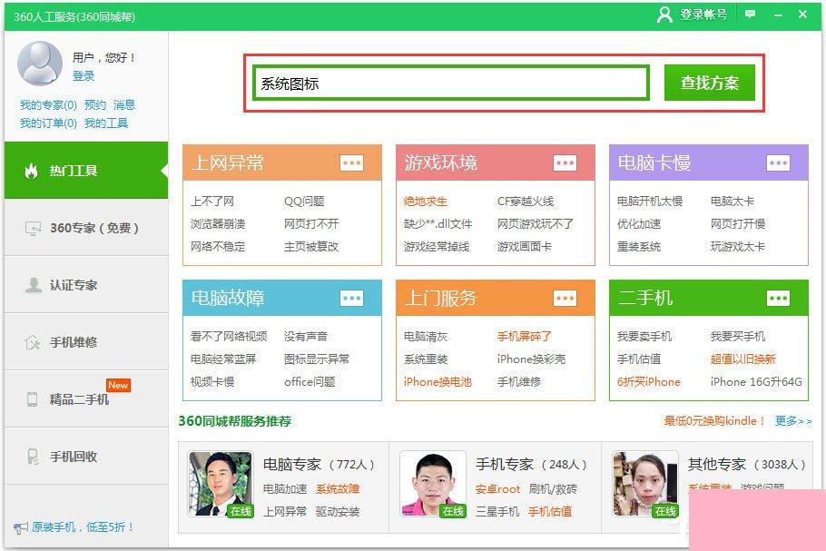Click the flame icon beside 热门工具
The image size is (826, 551).
32,170
